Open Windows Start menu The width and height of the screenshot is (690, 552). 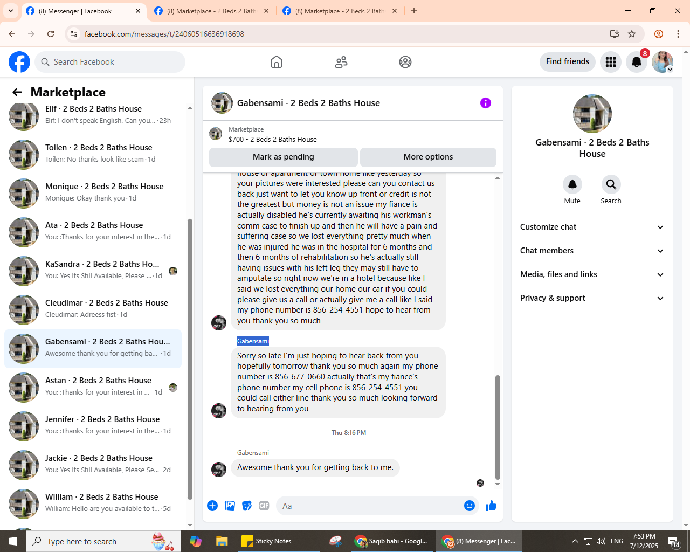[x=13, y=541]
